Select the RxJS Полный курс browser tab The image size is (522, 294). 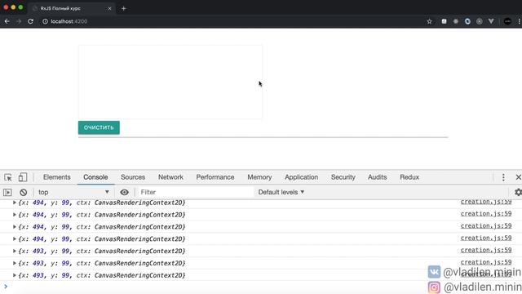[72, 8]
